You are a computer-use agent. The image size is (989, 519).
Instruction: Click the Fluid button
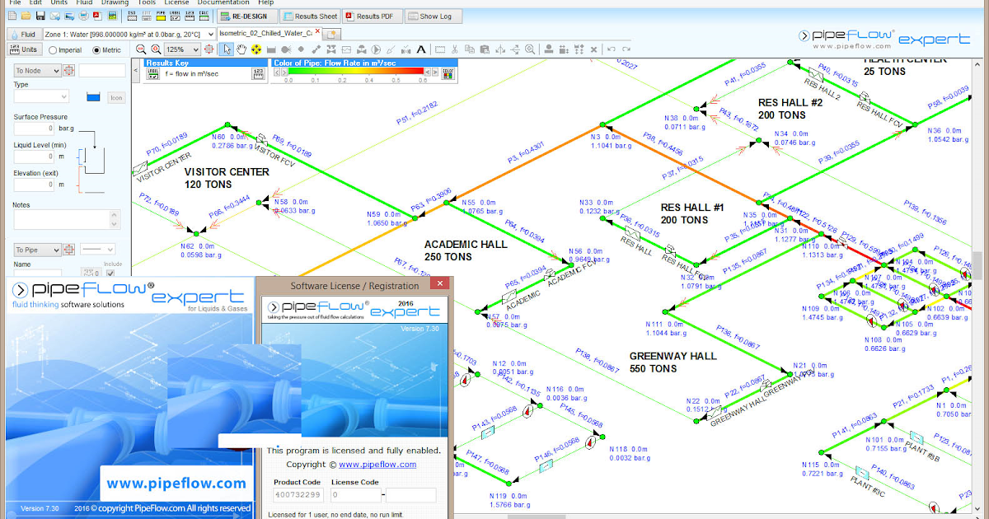[24, 34]
